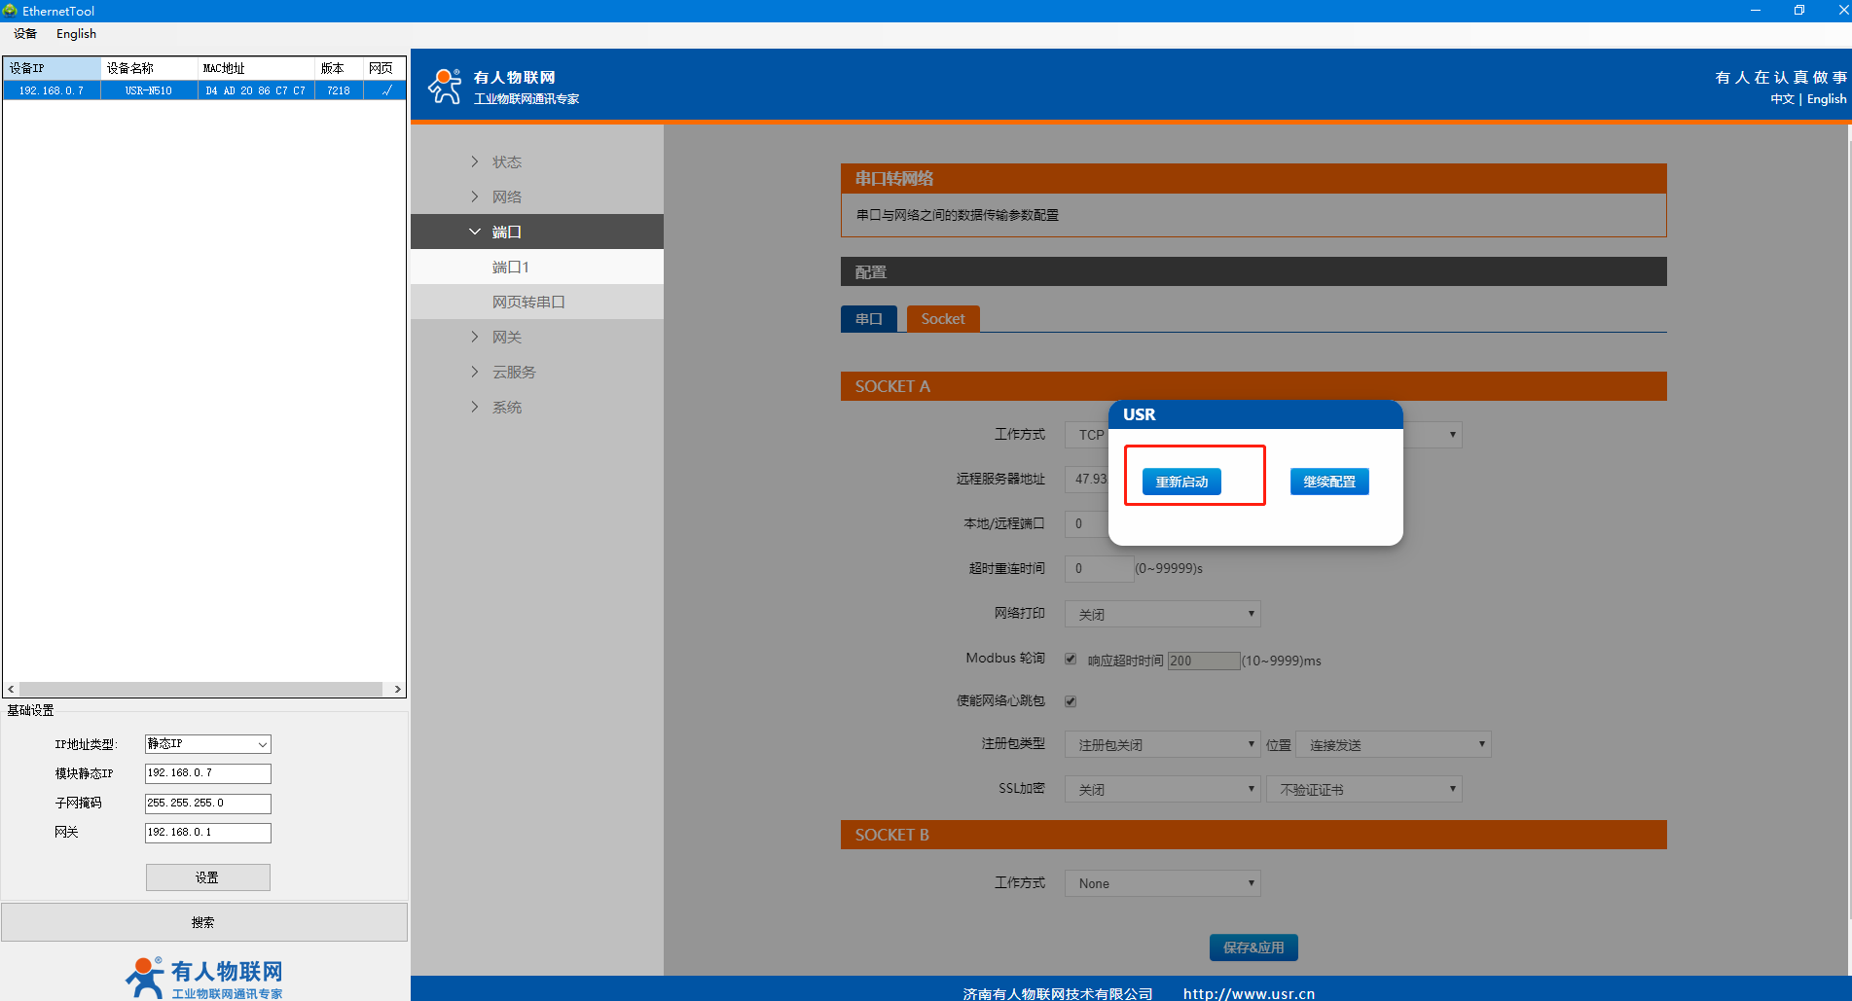This screenshot has height=1001, width=1852.
Task: Click the 模块静态IP input field
Action: pos(207,773)
